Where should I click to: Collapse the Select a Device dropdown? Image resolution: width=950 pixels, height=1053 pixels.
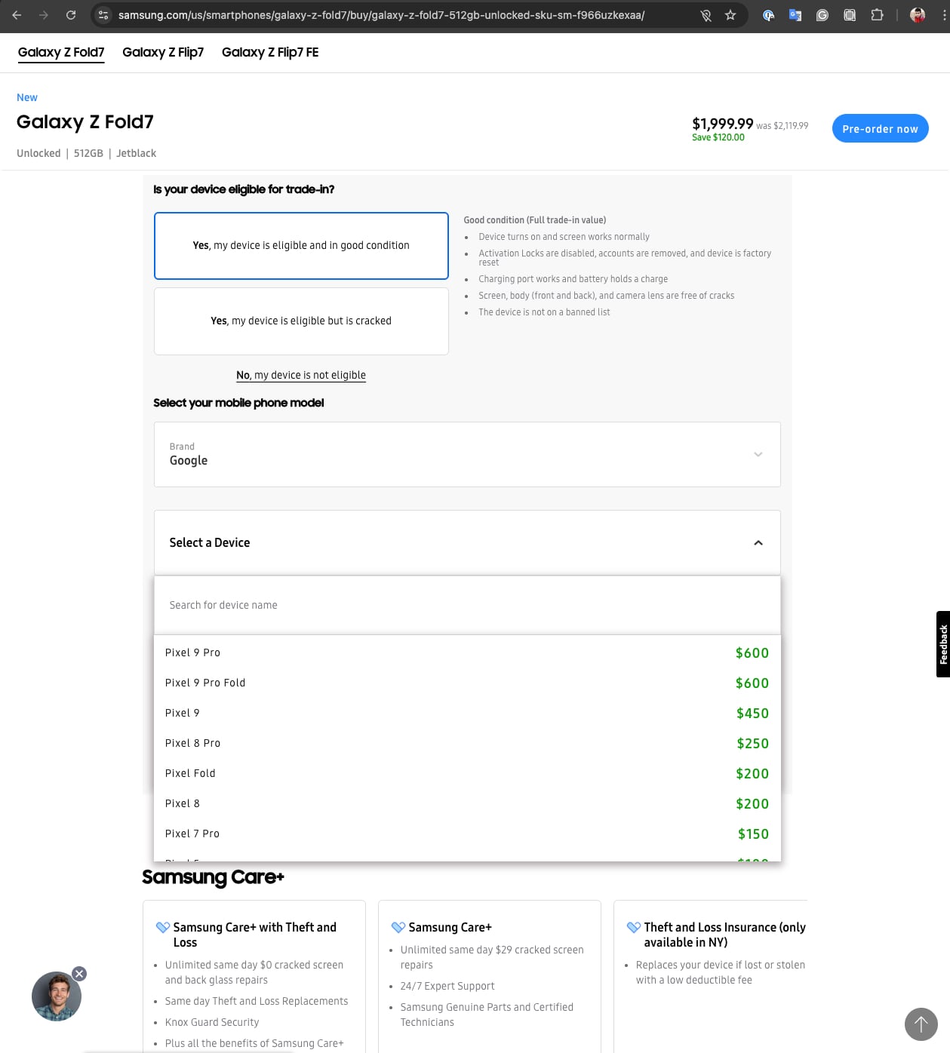pyautogui.click(x=758, y=543)
